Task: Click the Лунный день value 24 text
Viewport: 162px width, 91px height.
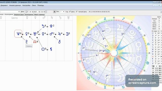Action: (99, 12)
